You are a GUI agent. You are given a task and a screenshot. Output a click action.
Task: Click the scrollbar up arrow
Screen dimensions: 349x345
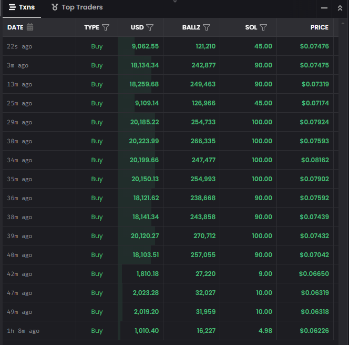pos(343,23)
